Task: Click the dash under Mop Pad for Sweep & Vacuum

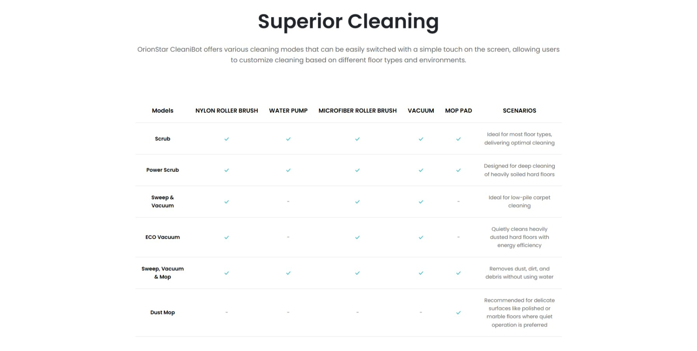Action: 458,202
